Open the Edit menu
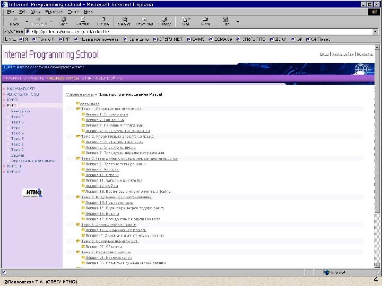The height and width of the screenshot is (286, 382). point(23,12)
